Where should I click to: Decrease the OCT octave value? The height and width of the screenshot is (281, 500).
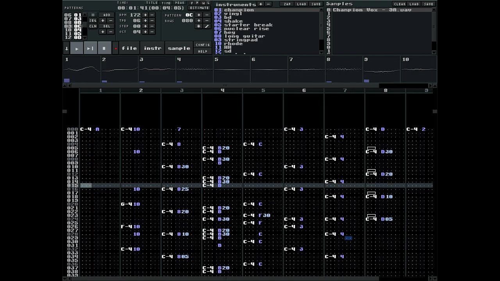tap(152, 32)
